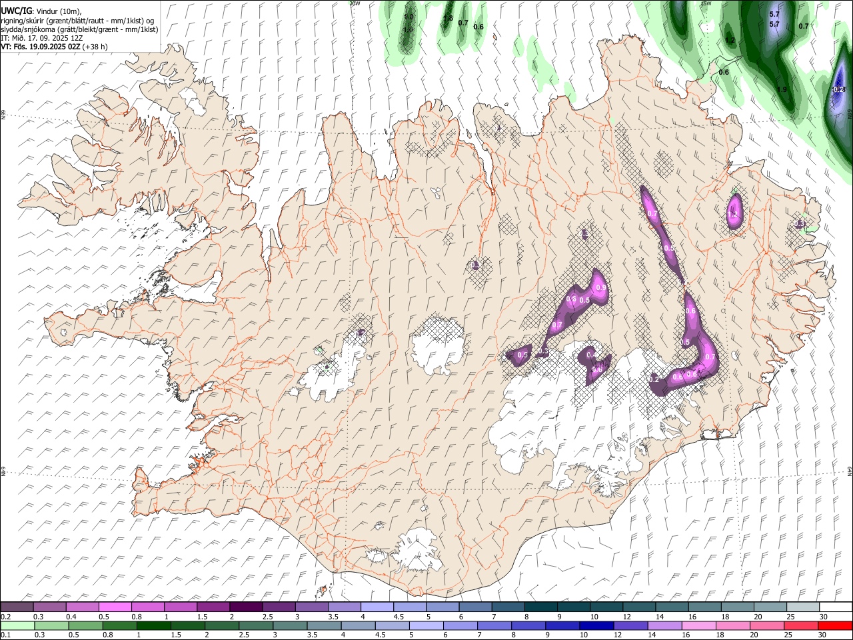Click the deep navy lower-legend swatch starting at 10
Image resolution: width=853 pixels, height=640 pixels.
[596, 625]
